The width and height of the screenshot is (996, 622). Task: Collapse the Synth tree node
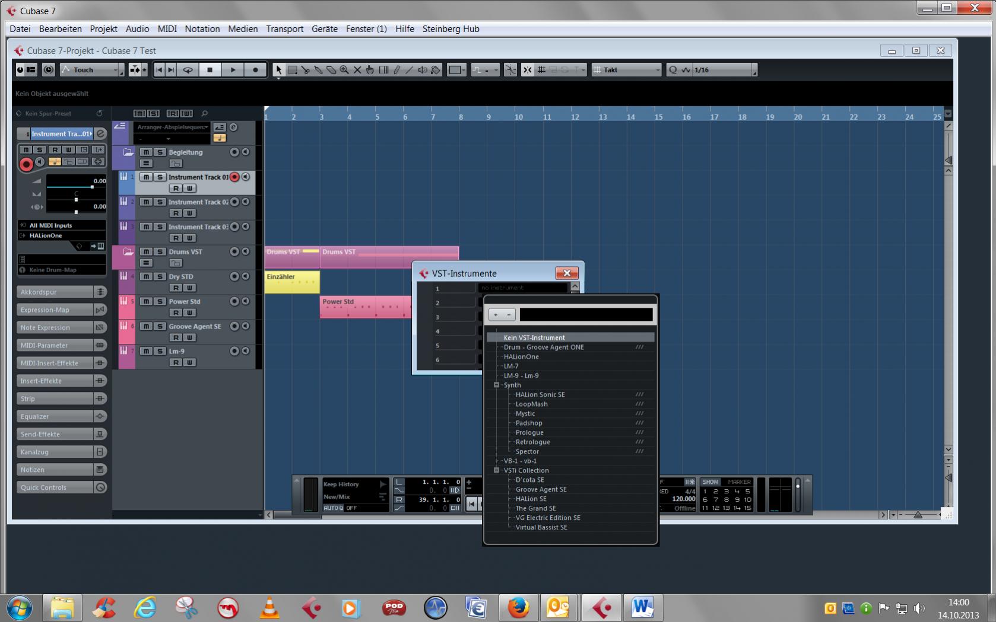click(x=497, y=385)
